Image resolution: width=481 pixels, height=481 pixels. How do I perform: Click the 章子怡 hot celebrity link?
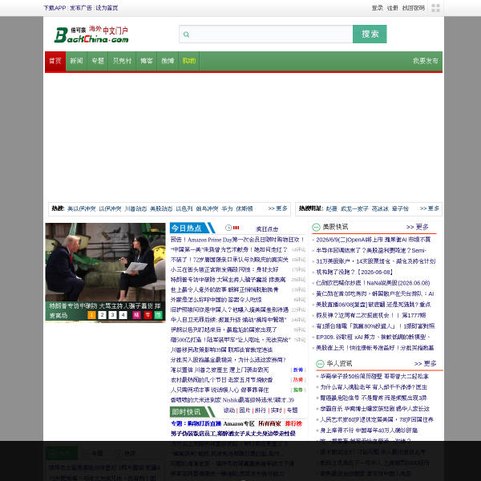[400, 209]
